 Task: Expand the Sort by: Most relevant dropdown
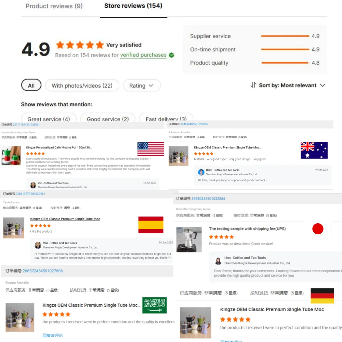(288, 85)
